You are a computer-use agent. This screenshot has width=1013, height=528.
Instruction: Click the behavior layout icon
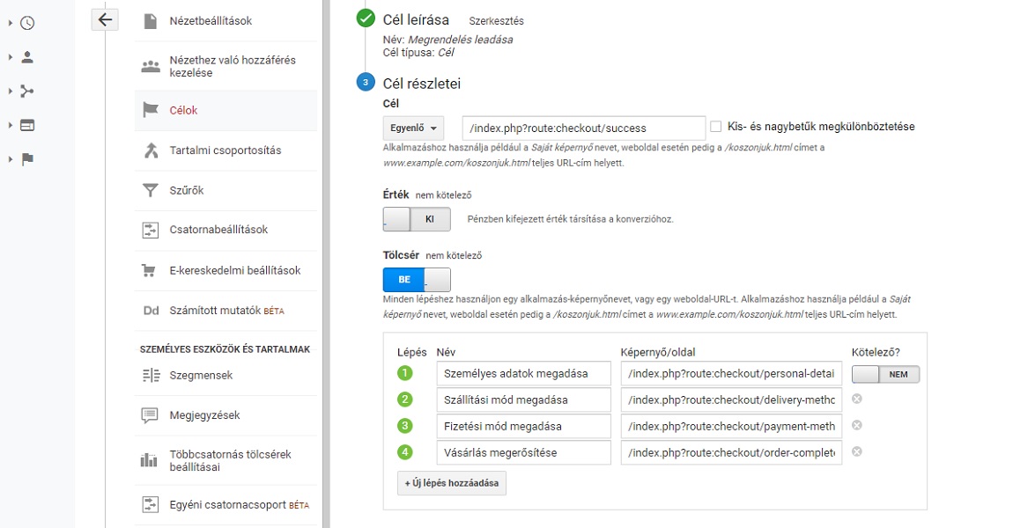pyautogui.click(x=27, y=125)
